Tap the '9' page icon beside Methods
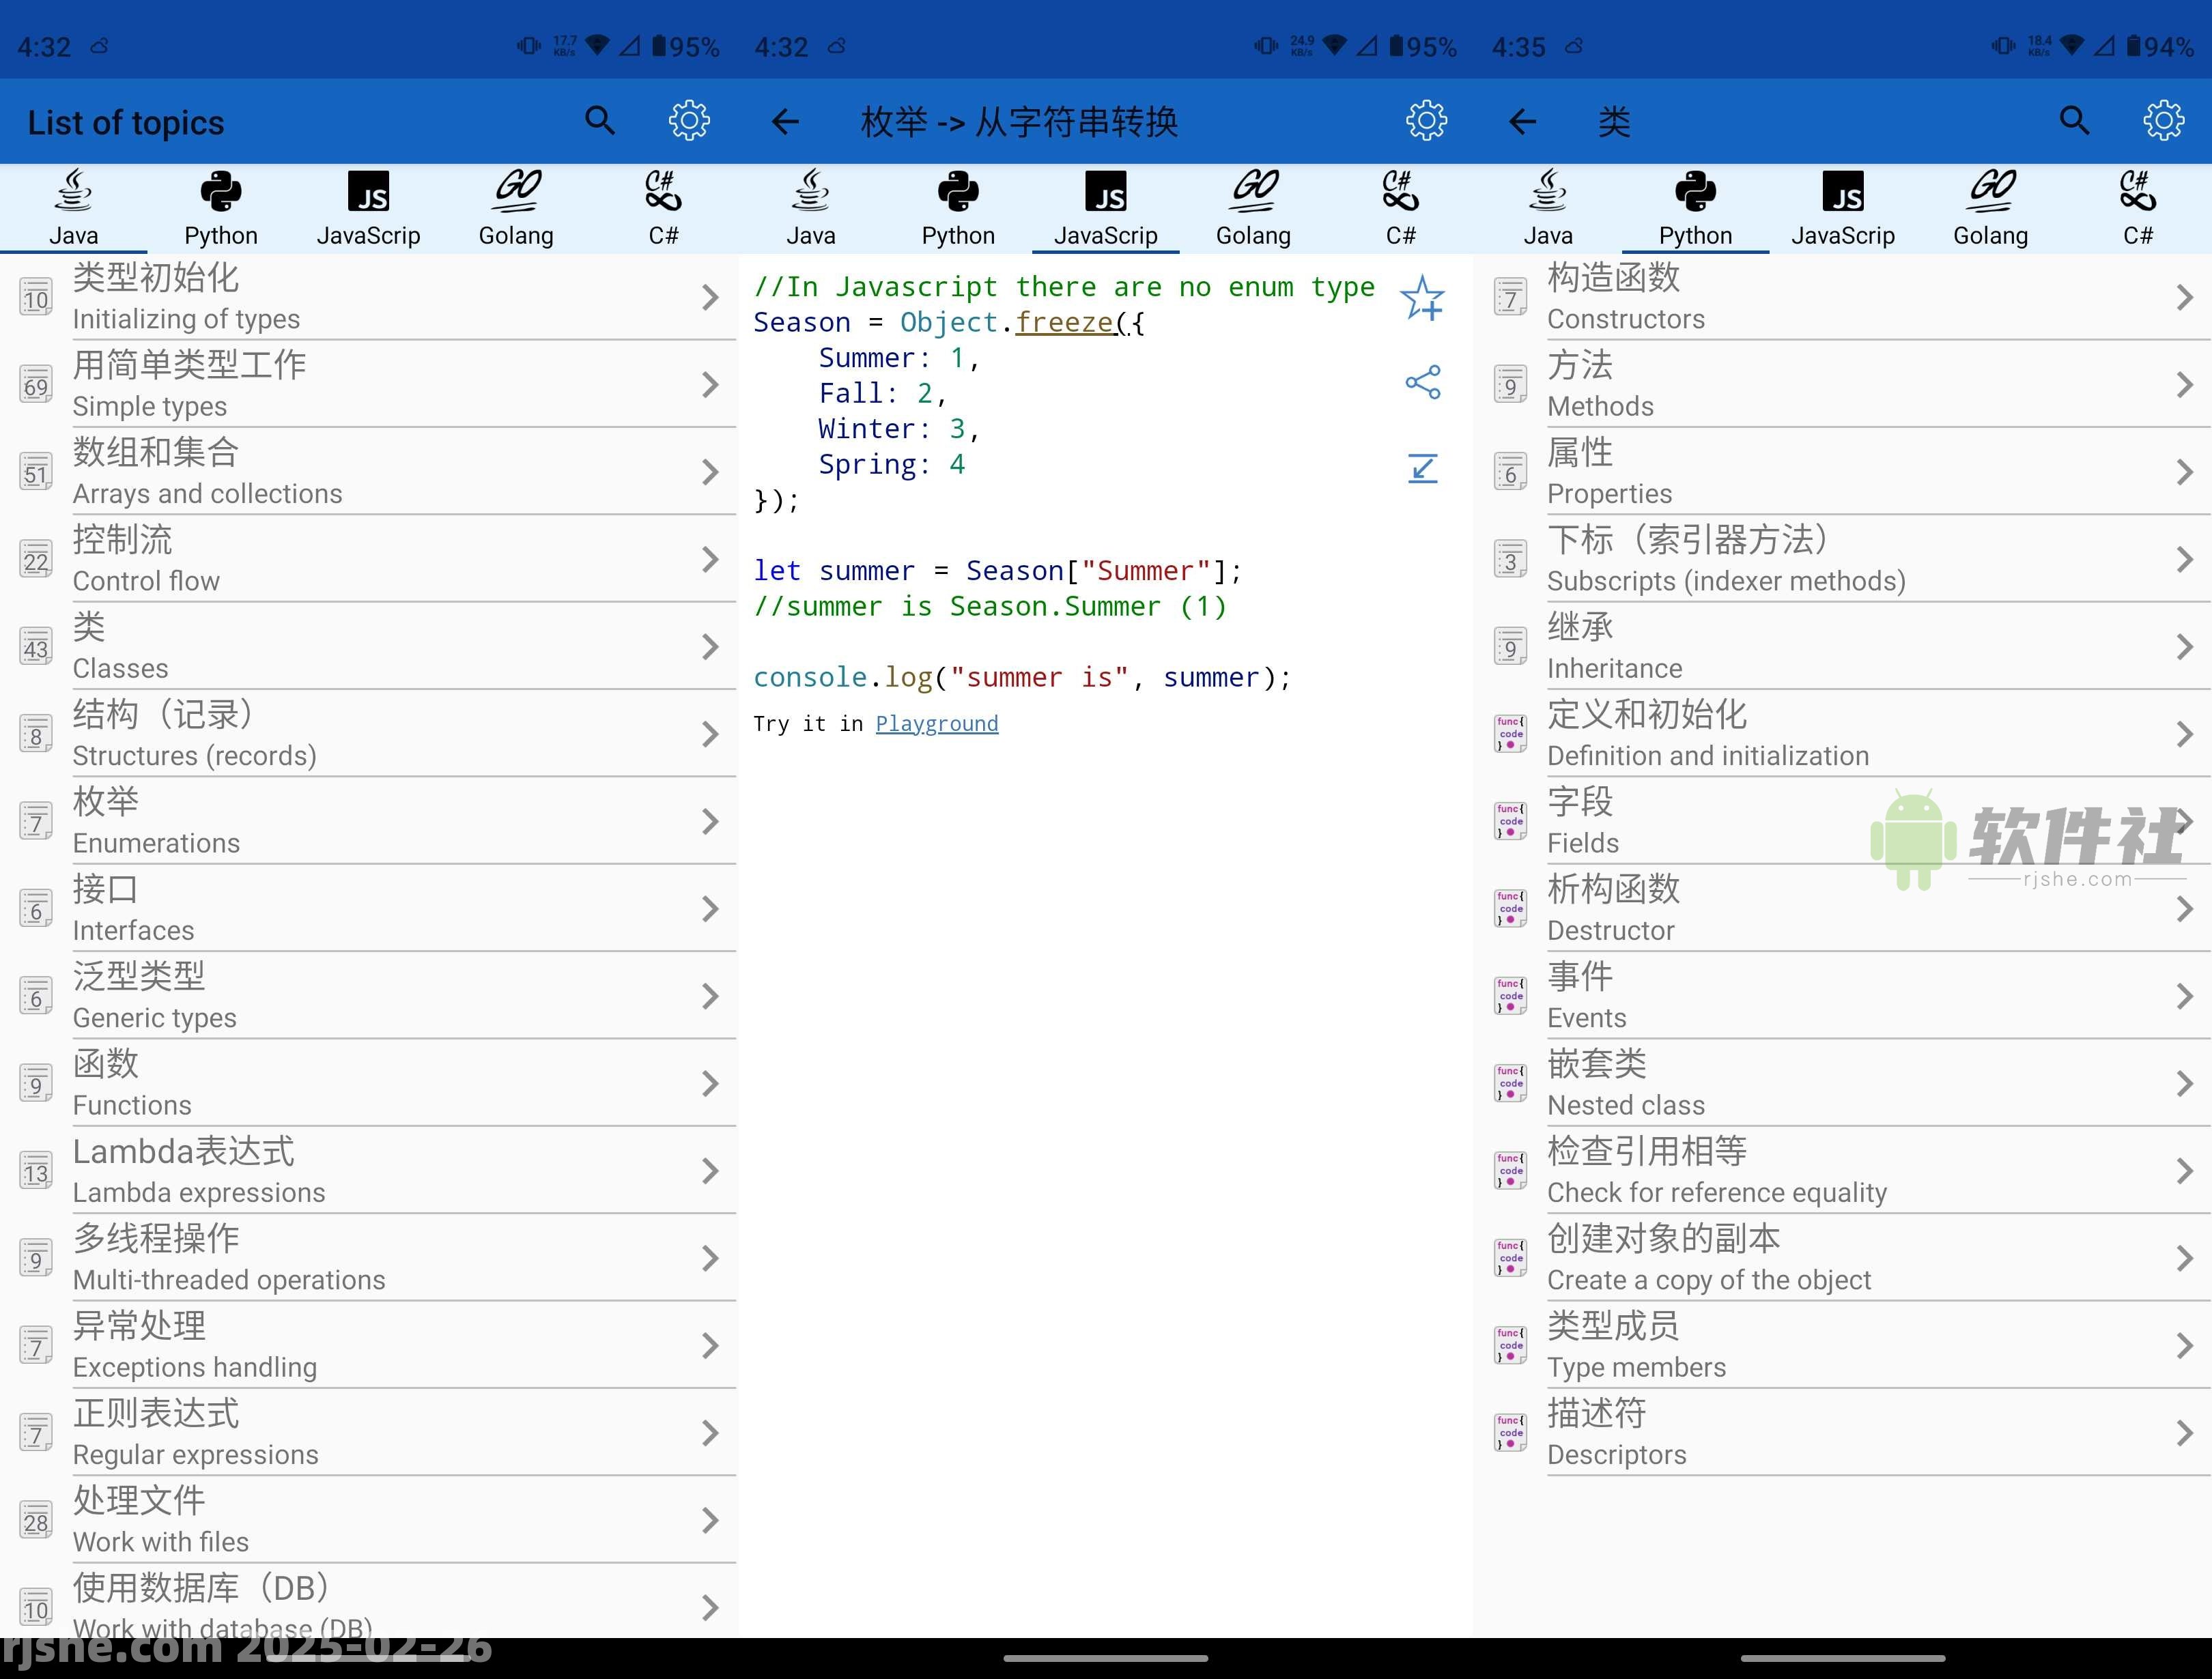 (x=1510, y=385)
